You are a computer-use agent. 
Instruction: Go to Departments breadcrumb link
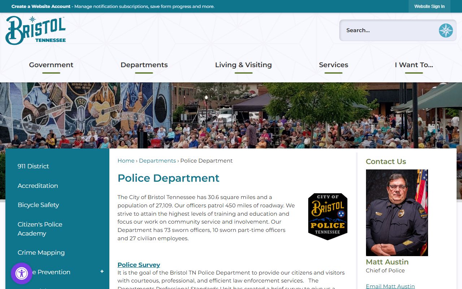point(157,161)
